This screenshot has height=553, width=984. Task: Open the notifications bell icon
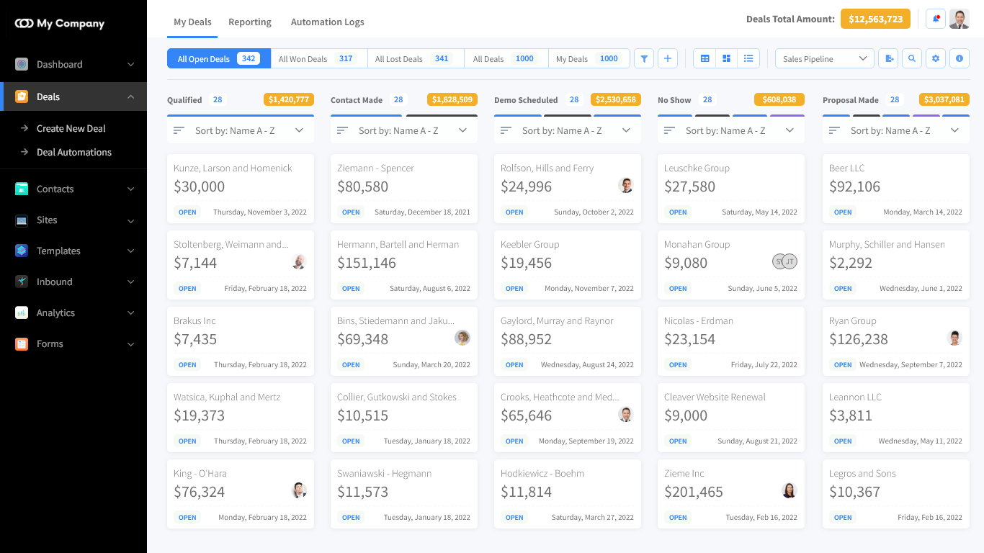coord(936,19)
